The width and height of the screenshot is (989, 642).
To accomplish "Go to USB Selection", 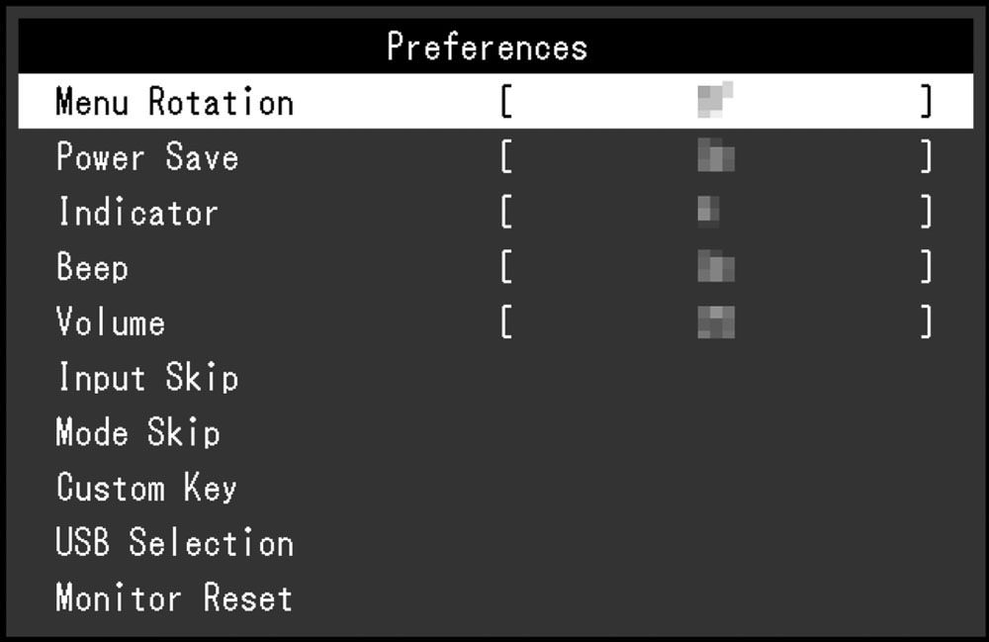I will coord(174,543).
